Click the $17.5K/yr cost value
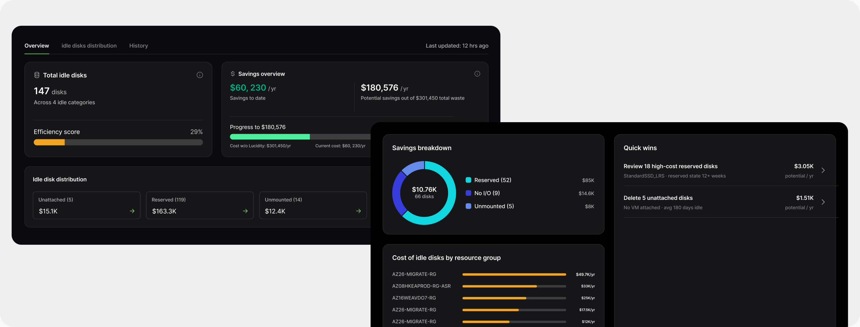 pos(587,310)
